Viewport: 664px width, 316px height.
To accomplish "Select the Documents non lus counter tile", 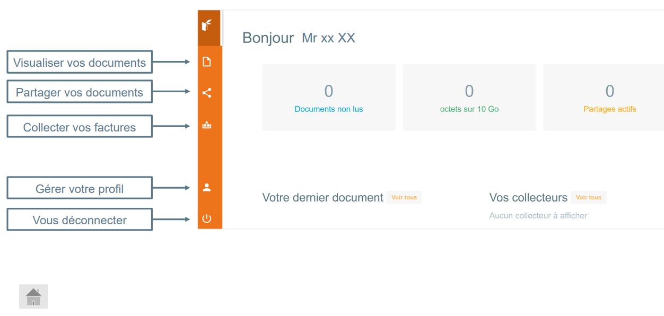I will 328,97.
